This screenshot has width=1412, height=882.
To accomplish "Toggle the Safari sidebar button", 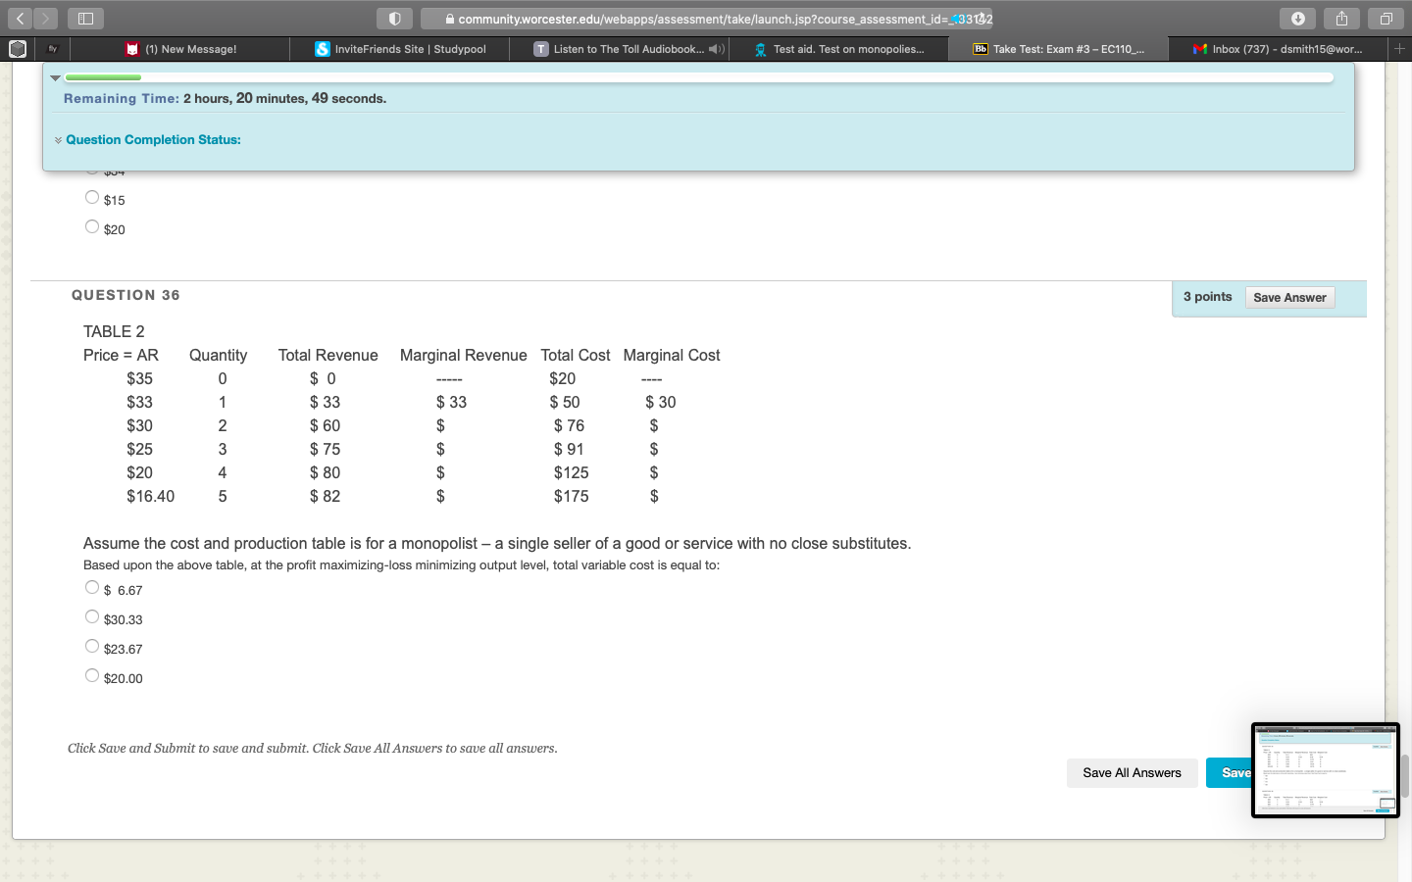I will click(x=85, y=19).
